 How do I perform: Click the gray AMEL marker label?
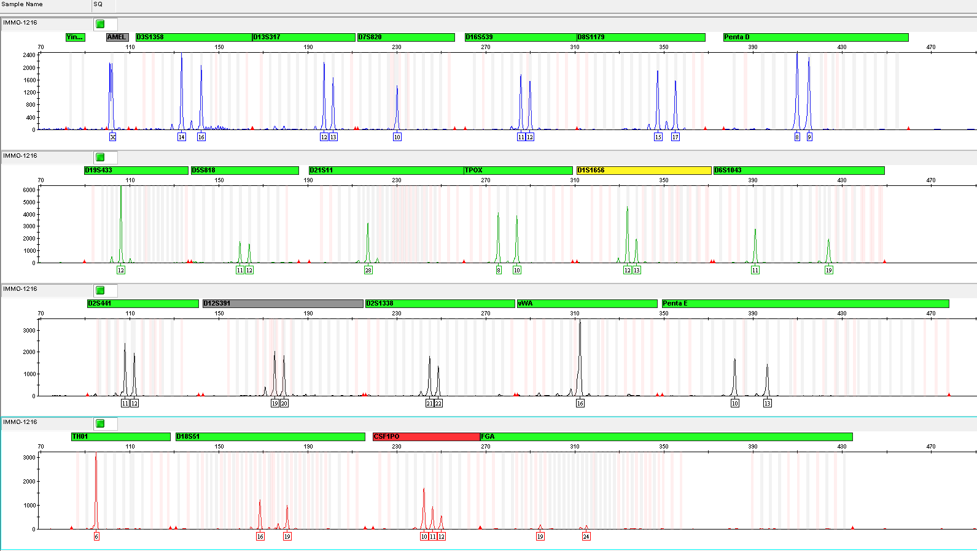click(117, 37)
